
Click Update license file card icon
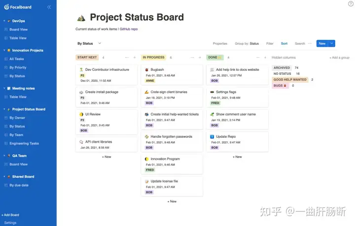pyautogui.click(x=147, y=181)
